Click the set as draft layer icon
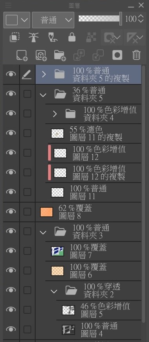149x342 pixels. (52, 38)
